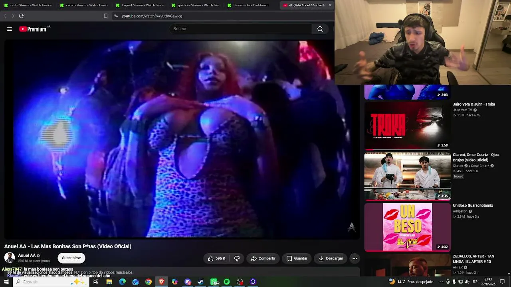This screenshot has height=287, width=511.
Task: Open the clock showing 23:43
Action: tap(488, 282)
